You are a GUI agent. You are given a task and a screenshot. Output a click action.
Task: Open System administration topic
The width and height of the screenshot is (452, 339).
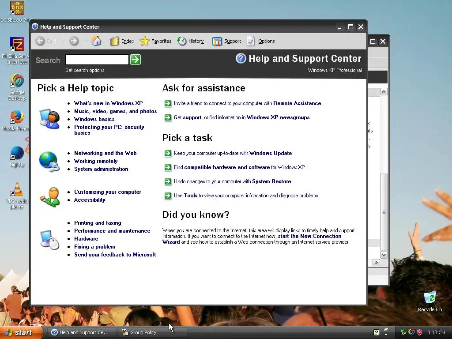(101, 169)
